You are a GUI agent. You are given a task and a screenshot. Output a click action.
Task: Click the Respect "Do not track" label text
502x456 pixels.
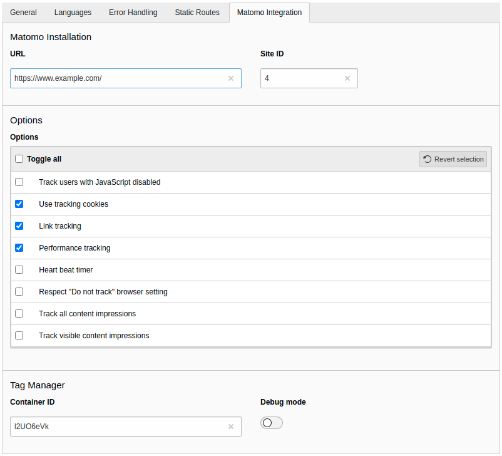coord(103,292)
